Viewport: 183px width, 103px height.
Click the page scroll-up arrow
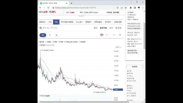(x=144, y=11)
